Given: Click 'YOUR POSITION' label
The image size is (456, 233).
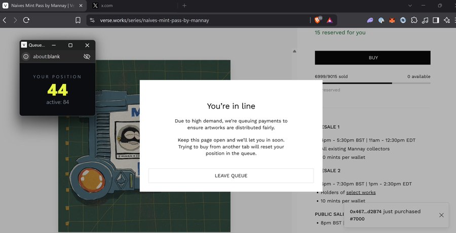Looking at the screenshot, I should coord(57,77).
